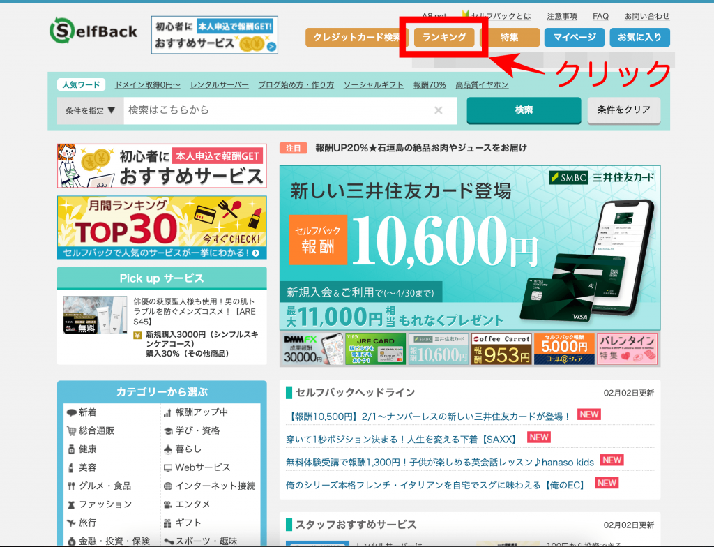The width and height of the screenshot is (714, 547).
Task: Click the monitor icon beside Webサービス
Action: click(x=168, y=467)
